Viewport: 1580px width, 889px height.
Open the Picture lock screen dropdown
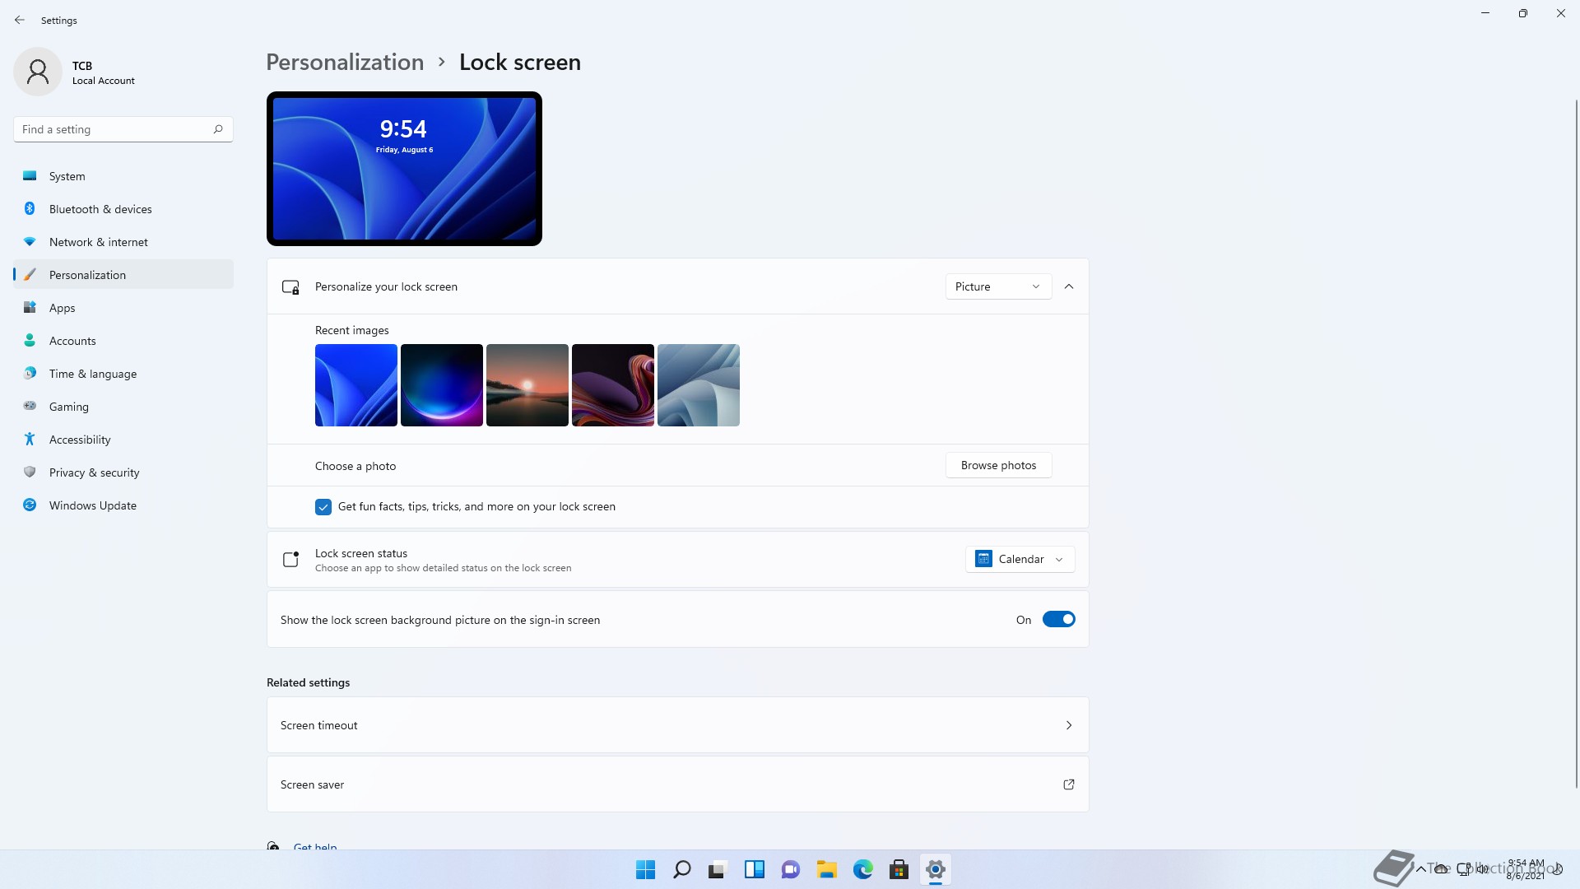[x=997, y=286]
